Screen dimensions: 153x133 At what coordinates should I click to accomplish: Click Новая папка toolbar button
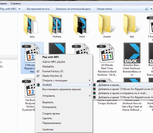pyautogui.click(x=104, y=9)
